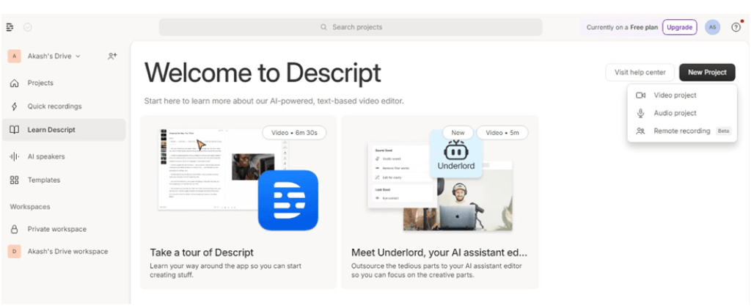The width and height of the screenshot is (751, 306).
Task: Choose Video project from the menu
Action: [675, 95]
